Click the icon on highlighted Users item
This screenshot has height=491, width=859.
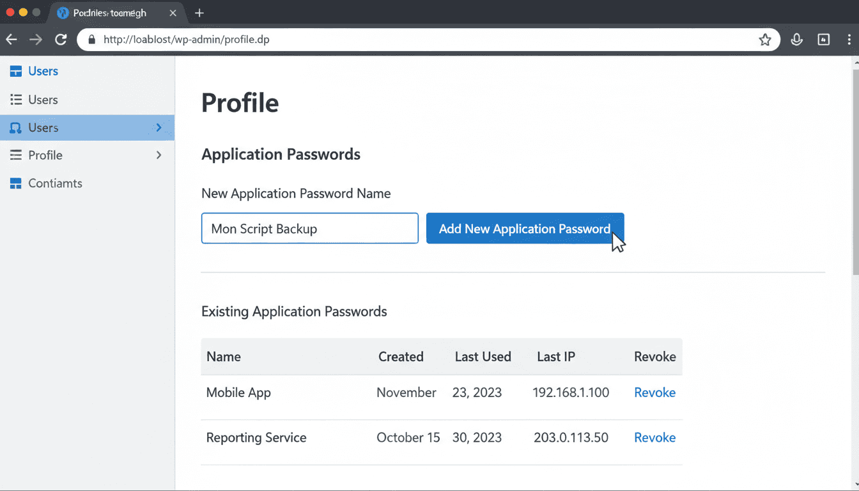point(16,128)
